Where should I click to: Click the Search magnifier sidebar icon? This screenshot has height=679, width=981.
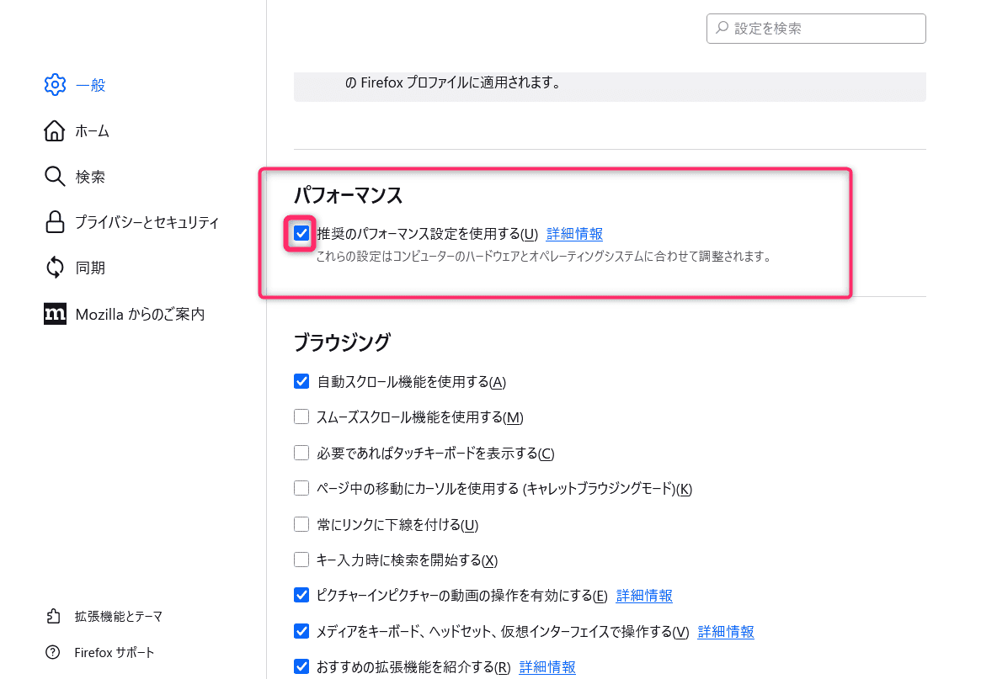(x=55, y=177)
